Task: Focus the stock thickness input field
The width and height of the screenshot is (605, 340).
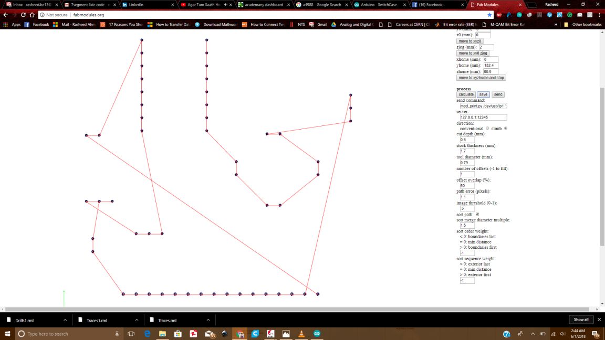Action: (467, 151)
